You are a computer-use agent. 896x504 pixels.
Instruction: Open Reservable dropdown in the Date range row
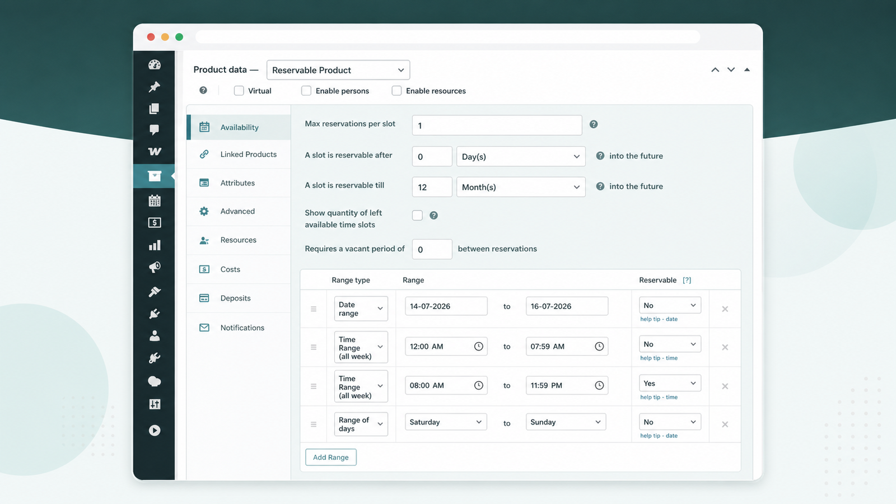tap(670, 305)
